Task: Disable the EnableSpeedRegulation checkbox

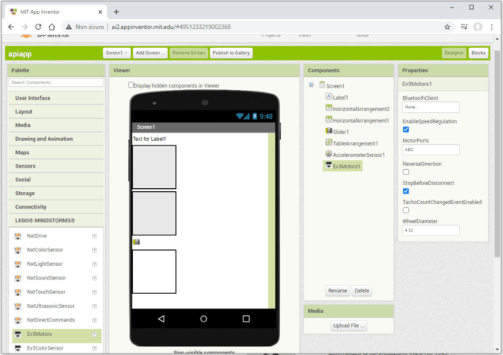Action: (406, 130)
